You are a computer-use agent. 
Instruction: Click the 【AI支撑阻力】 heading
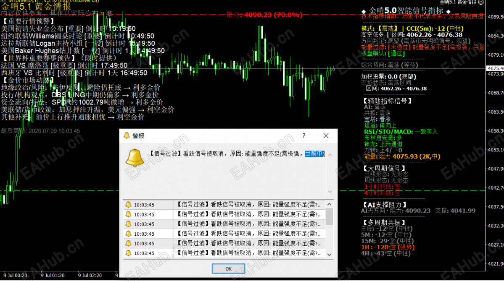pyautogui.click(x=385, y=205)
